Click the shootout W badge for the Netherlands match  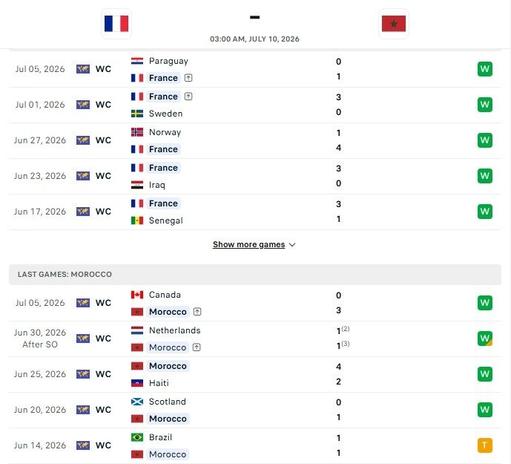484,339
